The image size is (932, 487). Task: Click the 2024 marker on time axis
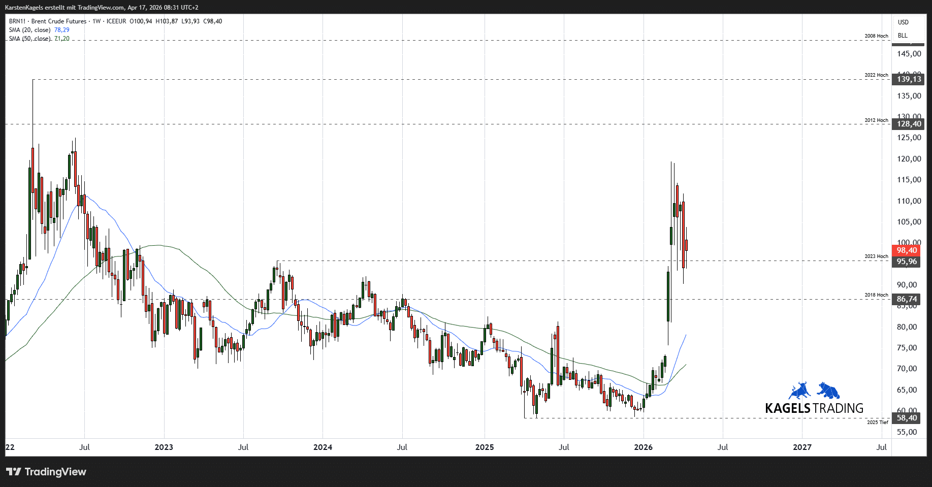(323, 447)
